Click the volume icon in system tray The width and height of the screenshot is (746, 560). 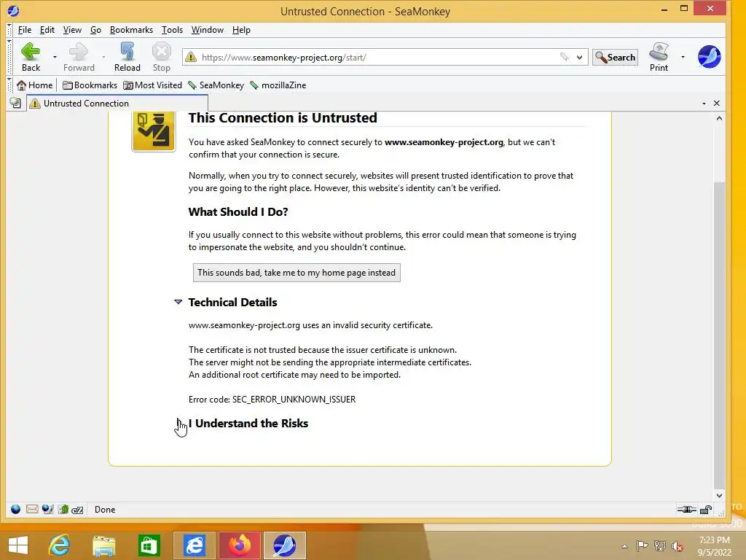678,546
